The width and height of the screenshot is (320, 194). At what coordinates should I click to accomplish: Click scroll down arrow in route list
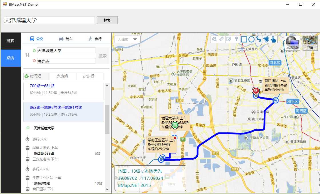(x=107, y=189)
